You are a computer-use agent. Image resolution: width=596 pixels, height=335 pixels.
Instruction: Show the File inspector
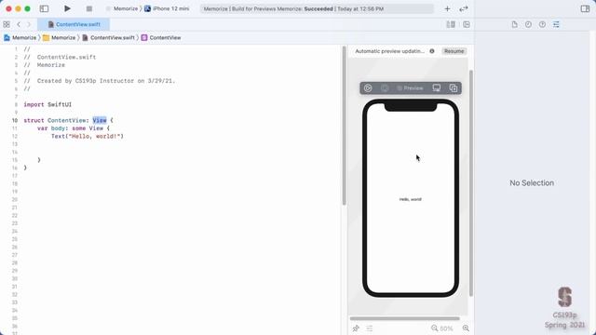(514, 24)
